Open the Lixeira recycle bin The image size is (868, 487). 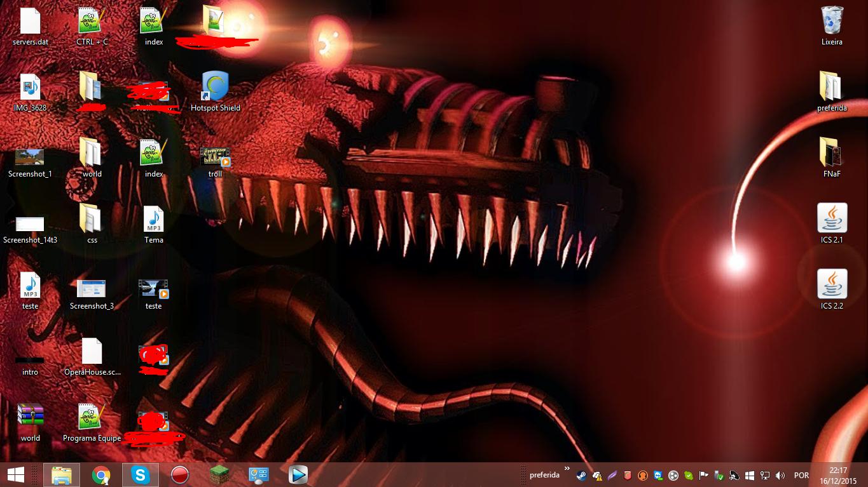pyautogui.click(x=832, y=25)
